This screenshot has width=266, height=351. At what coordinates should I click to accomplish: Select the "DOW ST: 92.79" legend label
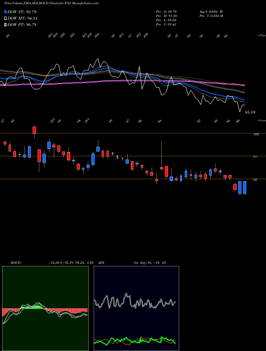coord(22,12)
